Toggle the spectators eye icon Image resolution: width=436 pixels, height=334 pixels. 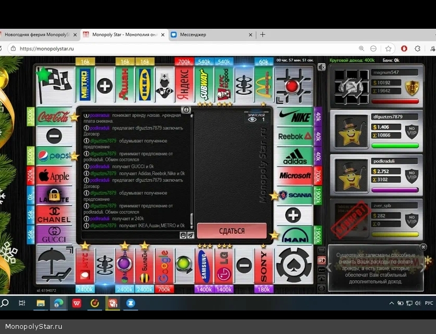[x=252, y=120]
